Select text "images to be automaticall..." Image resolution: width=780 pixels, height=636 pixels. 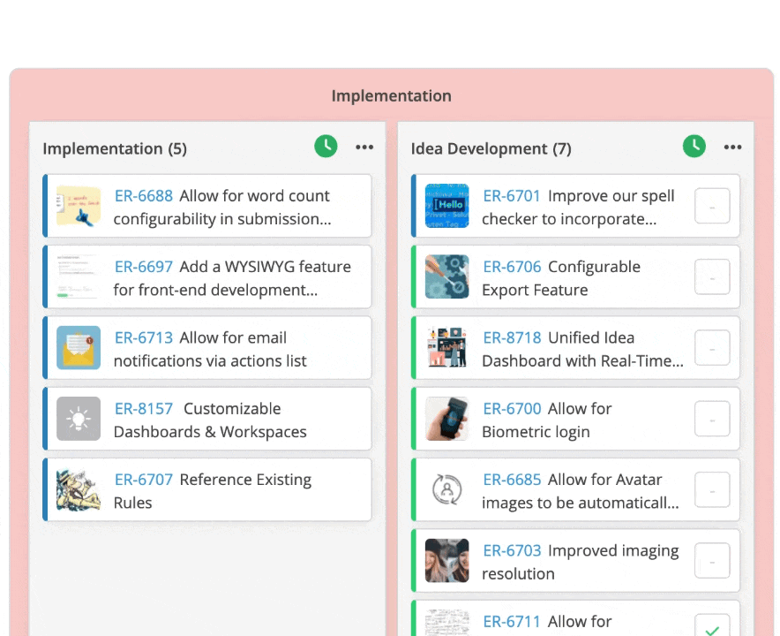(x=580, y=503)
